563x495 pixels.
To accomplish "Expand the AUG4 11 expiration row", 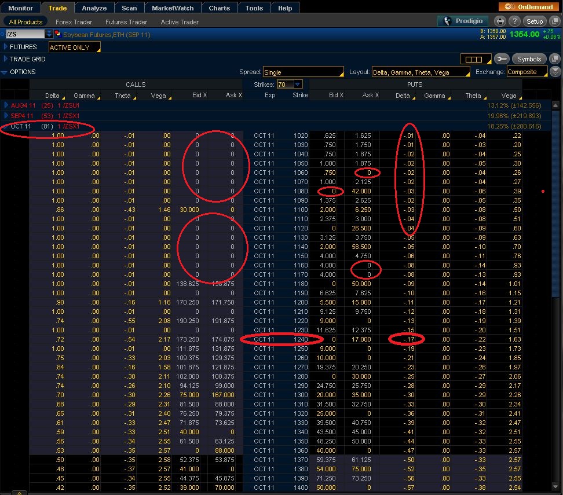I will point(6,105).
